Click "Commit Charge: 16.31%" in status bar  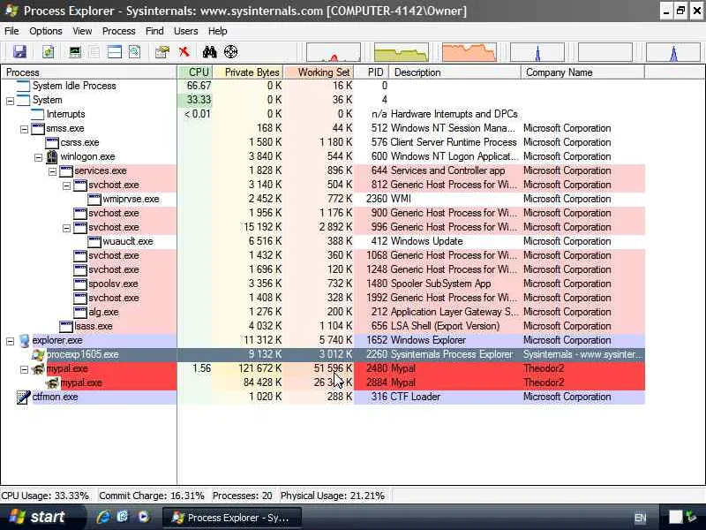tap(151, 496)
